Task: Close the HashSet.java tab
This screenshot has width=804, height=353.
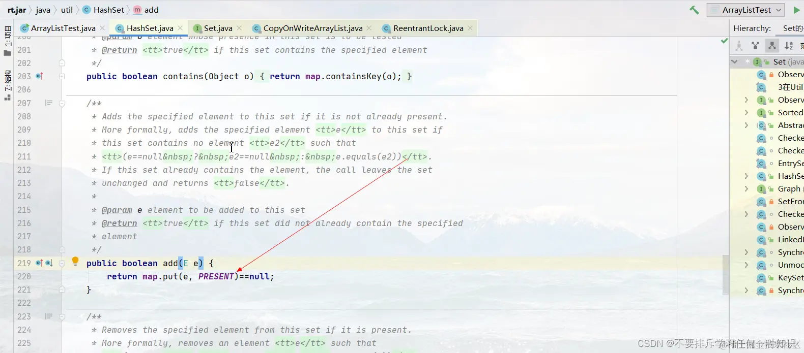Action: [x=180, y=28]
